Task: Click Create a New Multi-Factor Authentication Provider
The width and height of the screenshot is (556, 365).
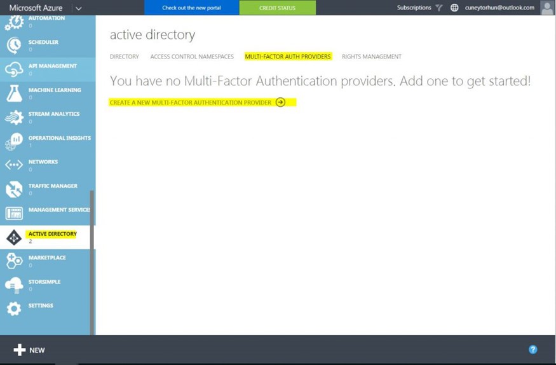Action: (x=191, y=102)
